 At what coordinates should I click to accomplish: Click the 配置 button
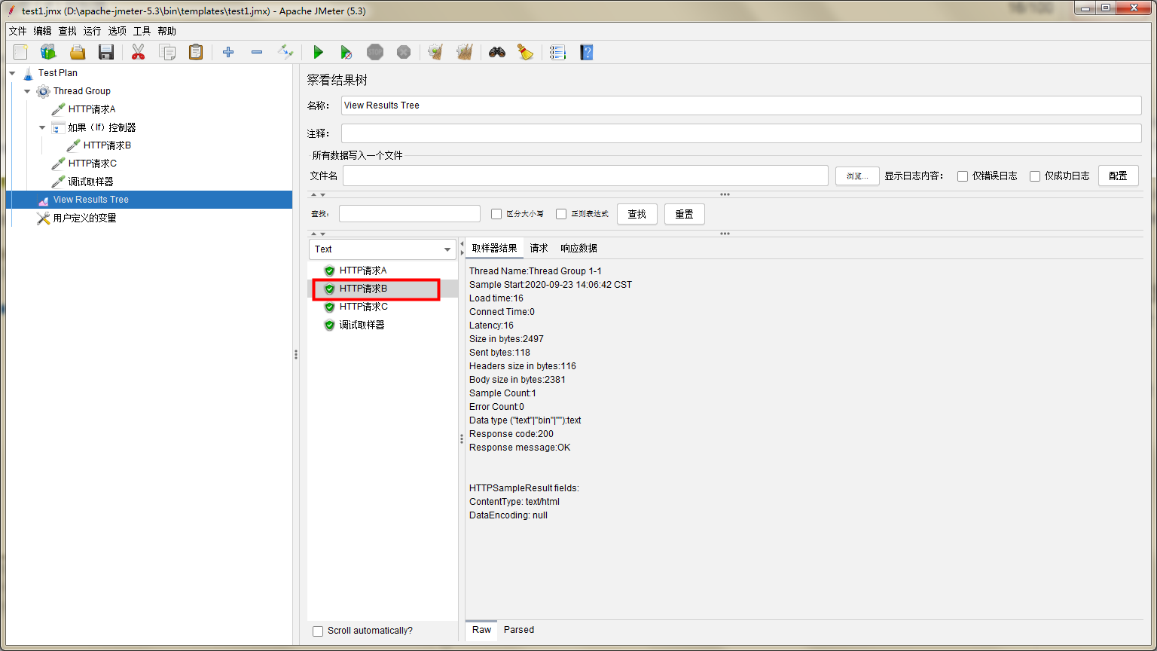click(x=1119, y=176)
